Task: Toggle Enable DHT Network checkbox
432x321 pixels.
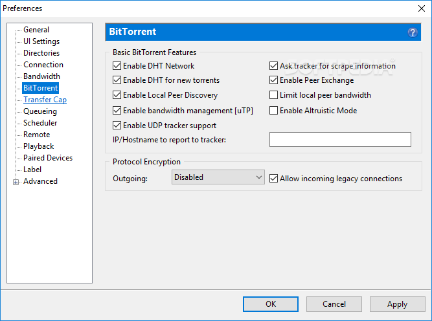Action: 117,66
